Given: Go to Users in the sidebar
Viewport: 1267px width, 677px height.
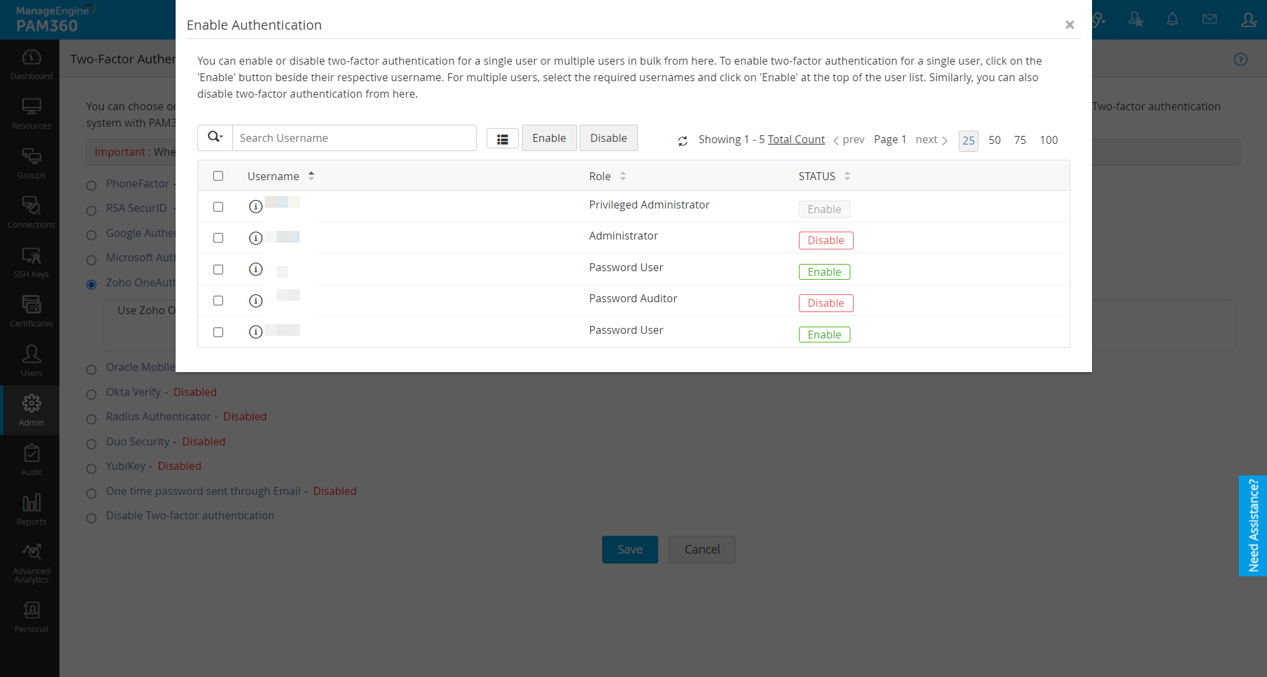Looking at the screenshot, I should coord(31,362).
